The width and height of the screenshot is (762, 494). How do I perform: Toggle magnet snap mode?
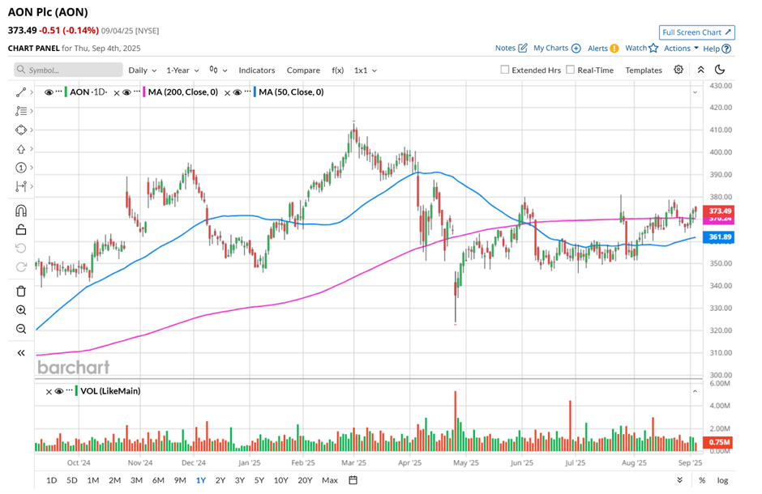pos(20,211)
